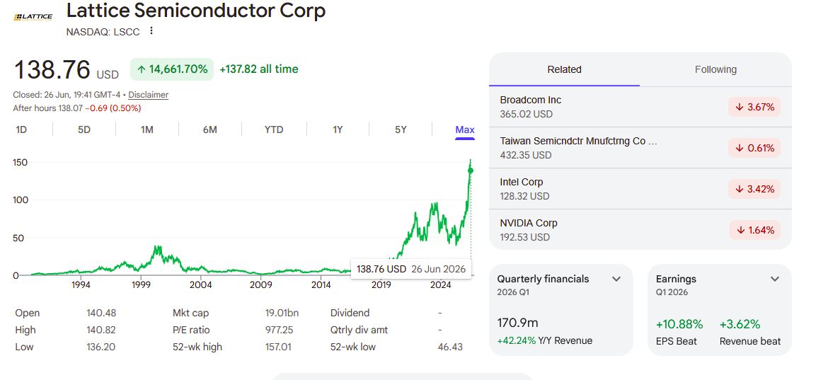Click Taiwan Semiconductor's 0.61% change badge
Viewport: 828px width, 380px height.
[x=754, y=149]
